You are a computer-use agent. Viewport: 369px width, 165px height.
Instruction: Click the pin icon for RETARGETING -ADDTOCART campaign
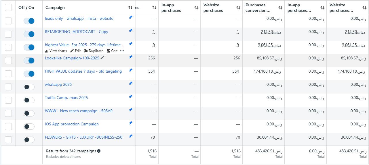point(130,31)
